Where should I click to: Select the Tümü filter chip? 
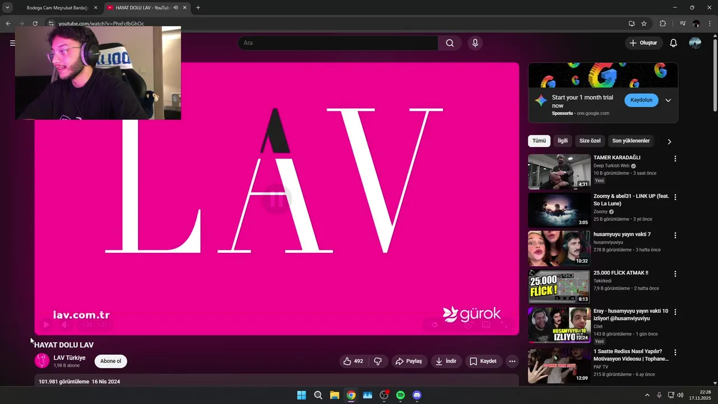pos(539,141)
